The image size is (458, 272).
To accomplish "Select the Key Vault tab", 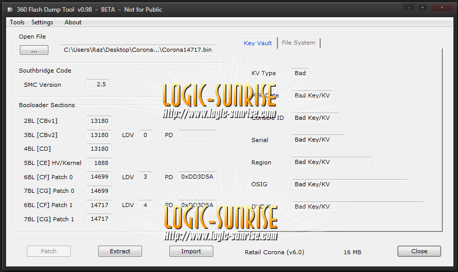I will (x=258, y=43).
